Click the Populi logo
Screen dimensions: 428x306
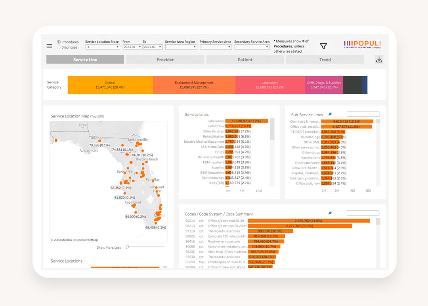(362, 44)
